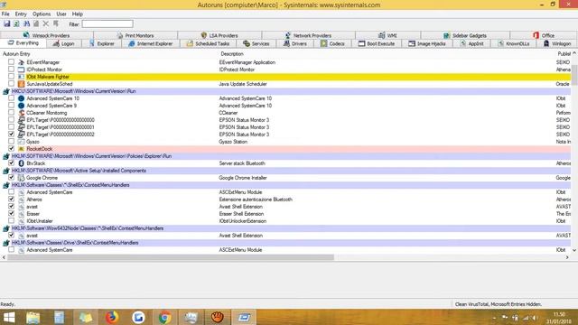Click the Save toolbar icon
Viewport: 578px width, 325px height.
[x=7, y=24]
